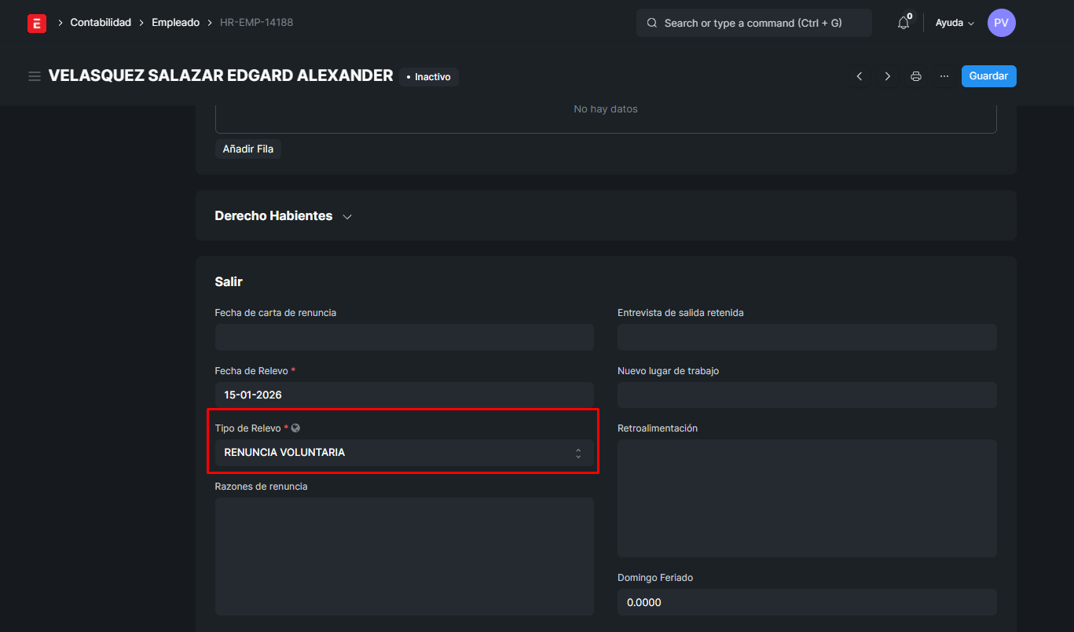Click the red ERPNext home logo
The height and width of the screenshot is (632, 1074).
[x=36, y=23]
